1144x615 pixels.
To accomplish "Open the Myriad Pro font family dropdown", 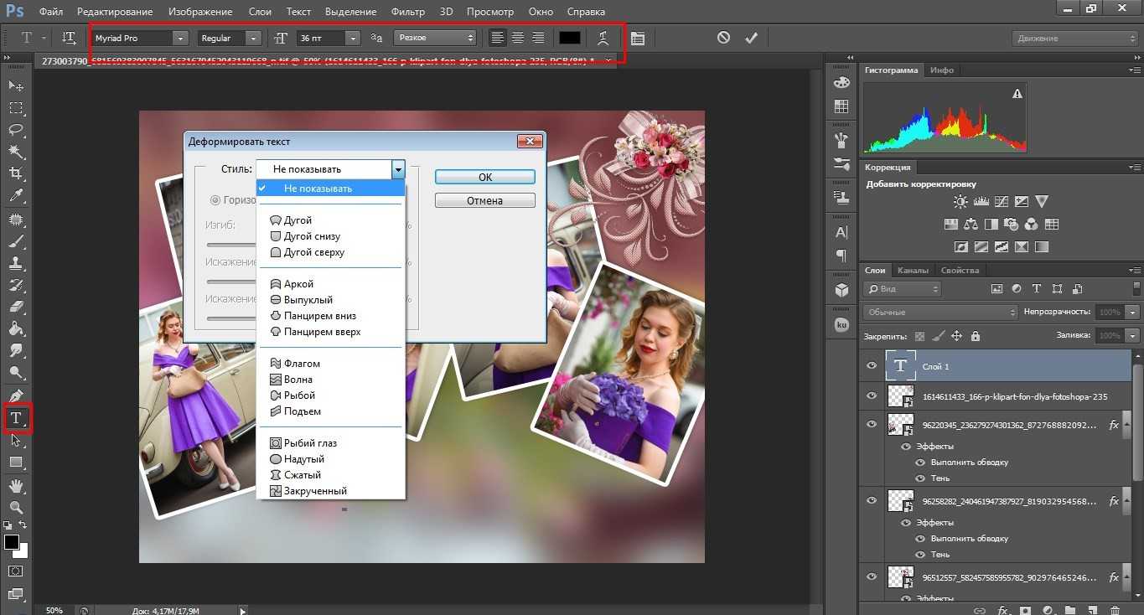I will click(x=180, y=39).
